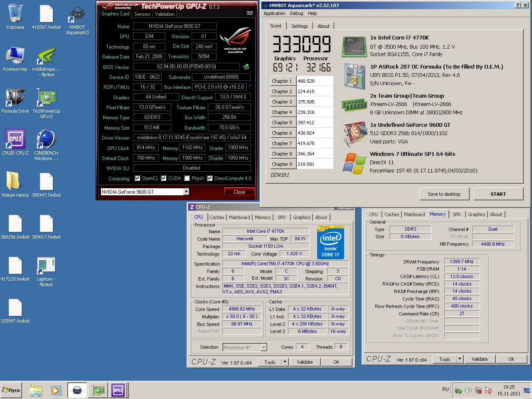Click the Close button in GPU-Z

coord(239,192)
